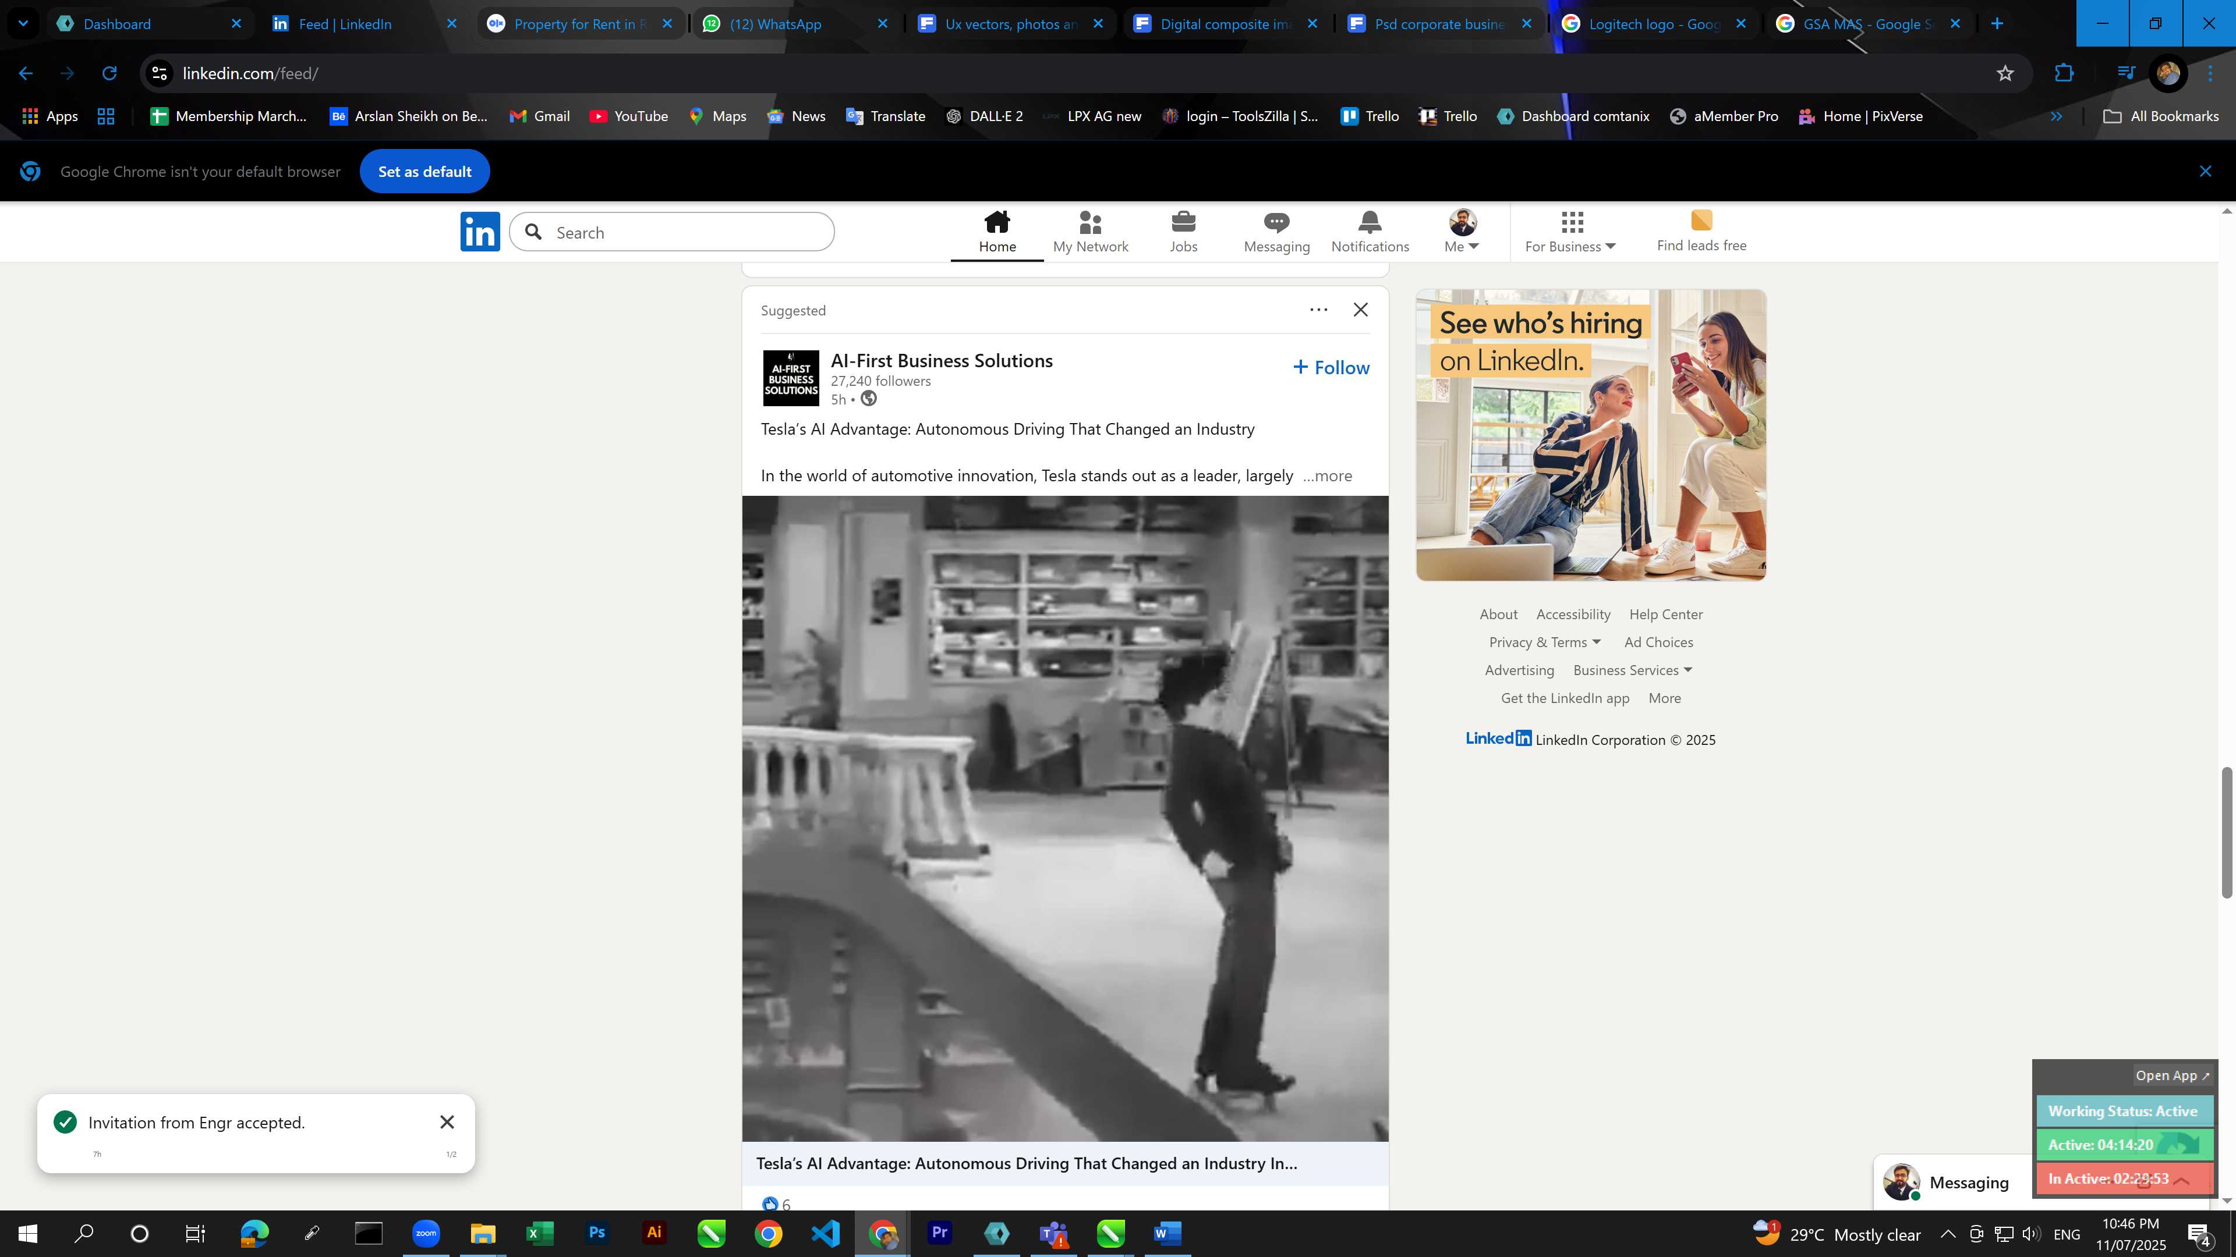Open All Bookmarks folder
Image resolution: width=2236 pixels, height=1257 pixels.
point(2160,116)
